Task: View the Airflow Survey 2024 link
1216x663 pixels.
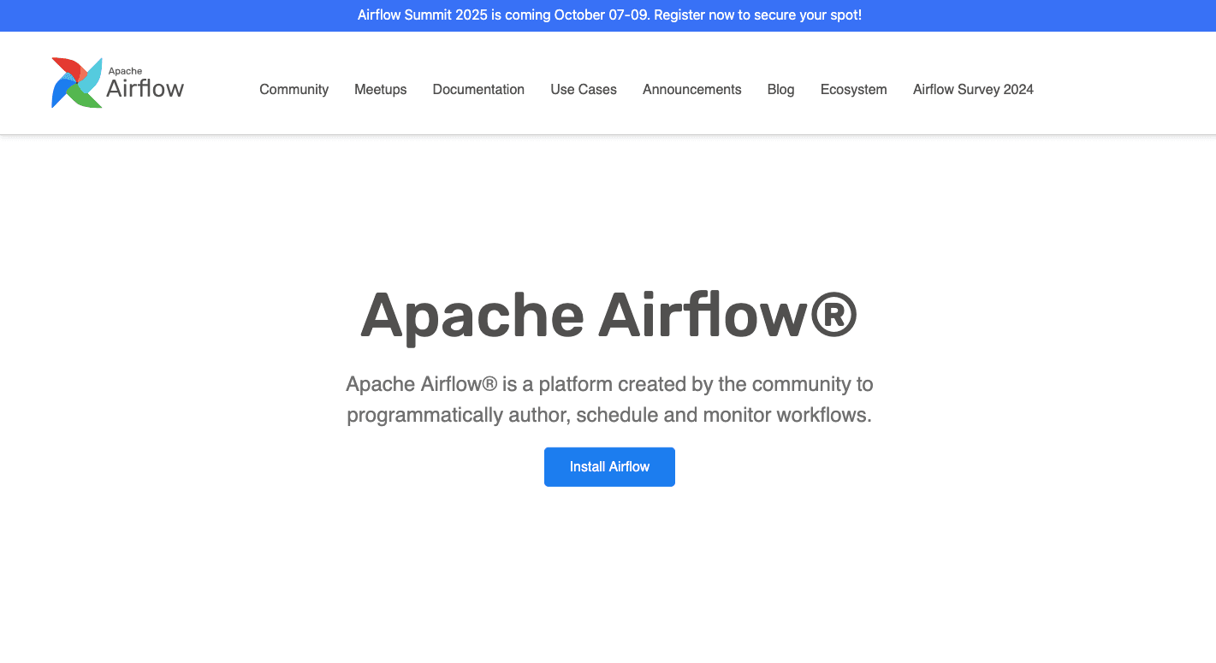Action: click(x=973, y=90)
